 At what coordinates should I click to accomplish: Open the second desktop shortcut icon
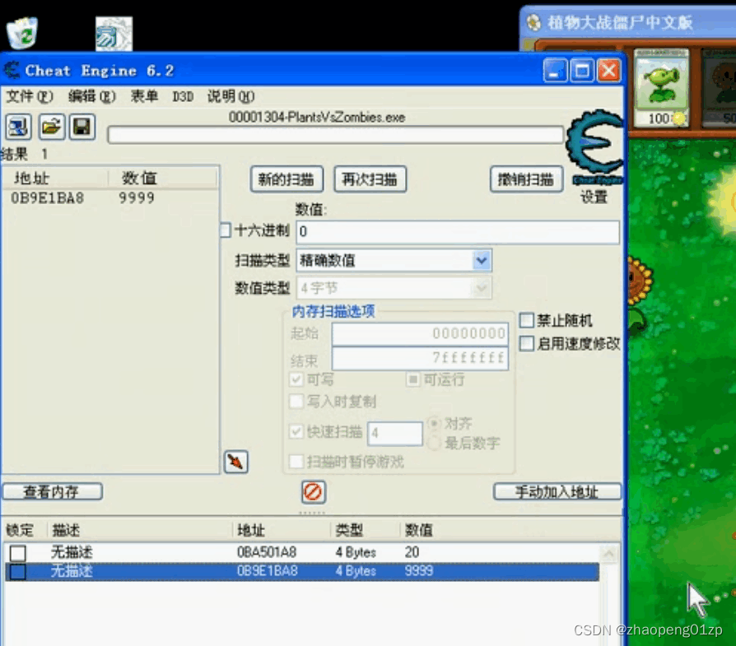114,34
